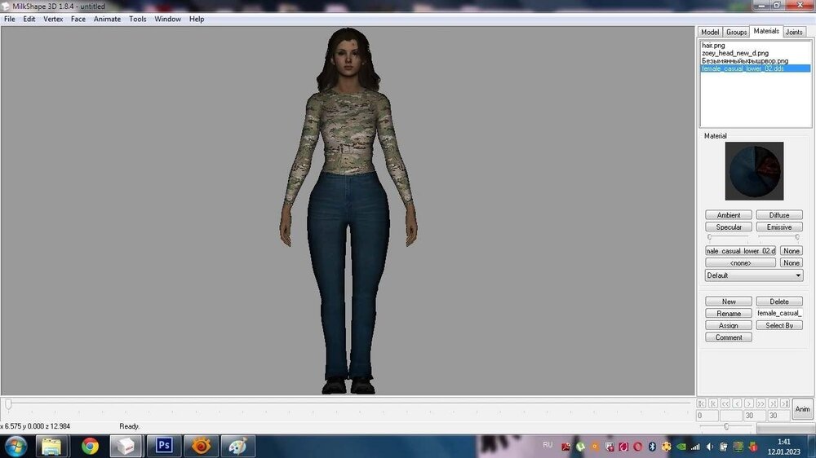This screenshot has height=458, width=816.
Task: Open Photoshop from the taskbar
Action: [x=164, y=446]
